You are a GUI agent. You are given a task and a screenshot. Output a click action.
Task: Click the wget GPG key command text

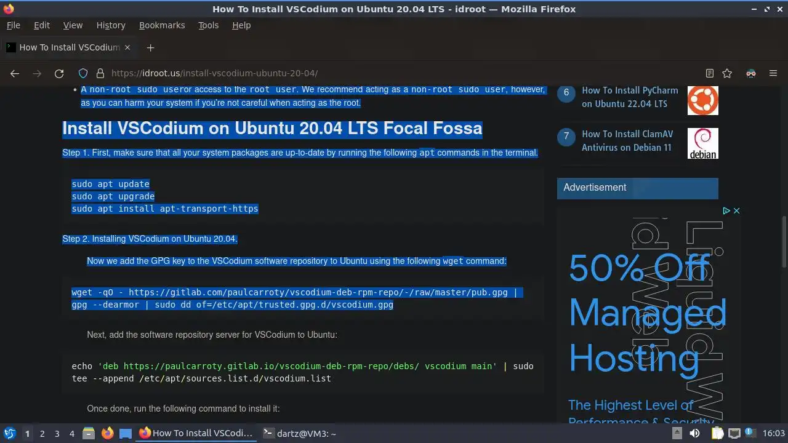tap(297, 298)
